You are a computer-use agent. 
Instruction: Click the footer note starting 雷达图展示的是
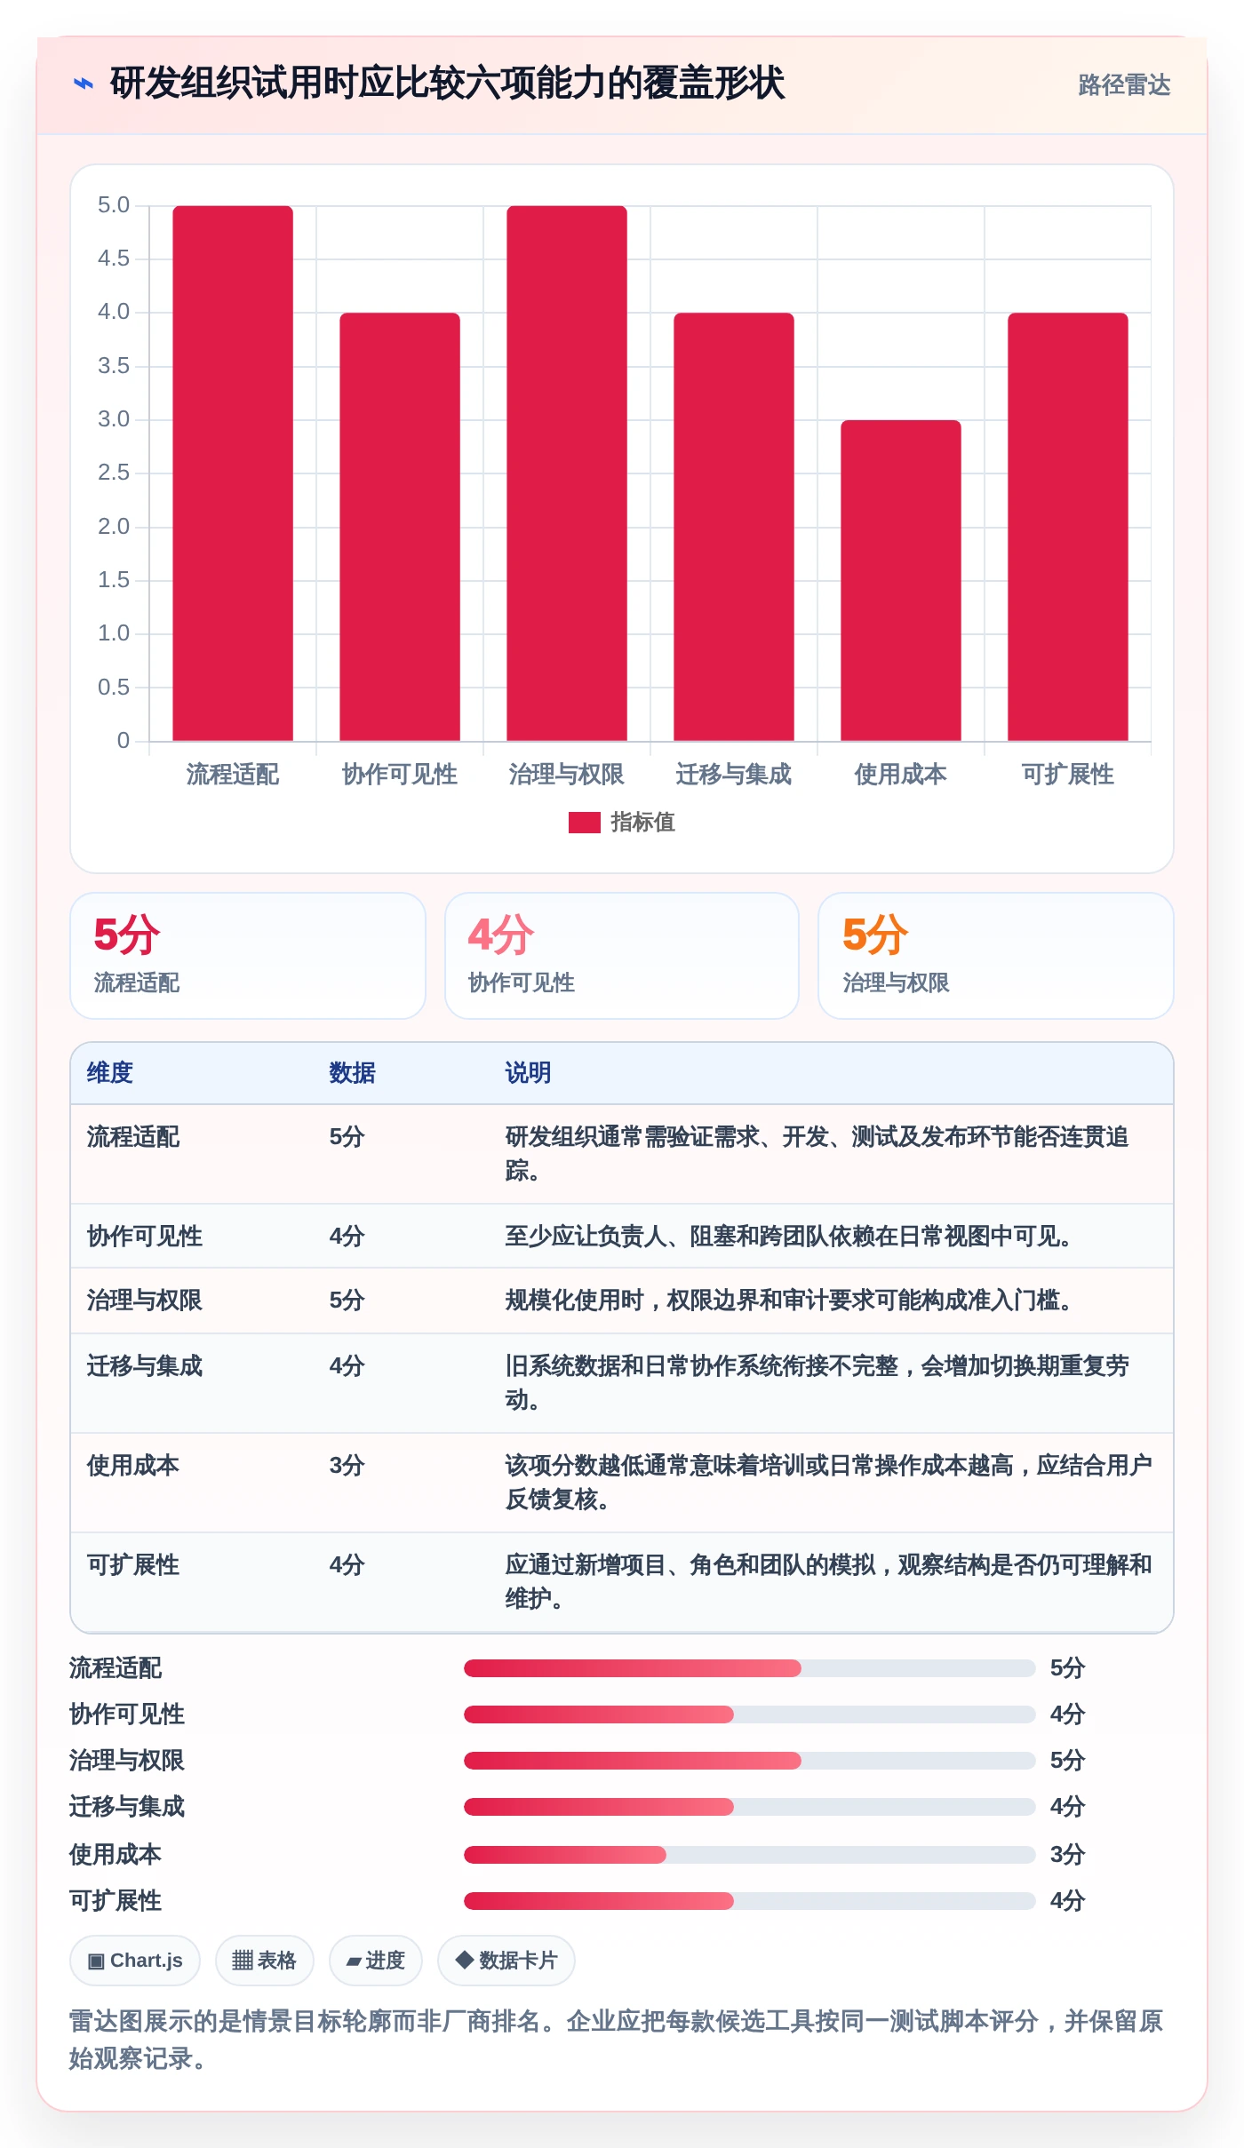(617, 2040)
